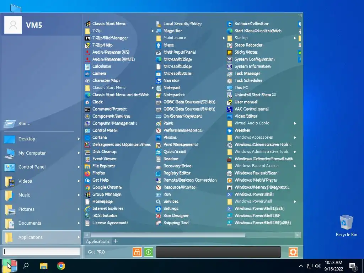The image size is (364, 273).
Task: Open the Desktop menu entry
Action: pos(42,139)
